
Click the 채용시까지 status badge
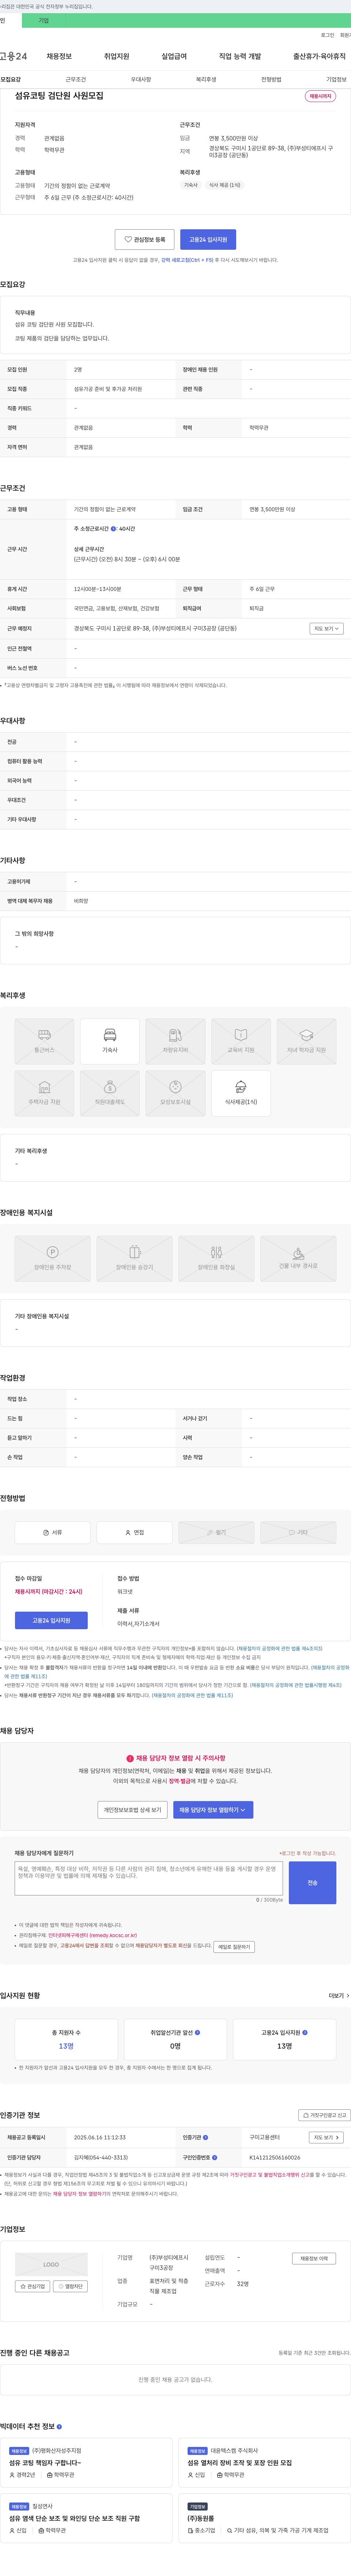click(x=320, y=96)
